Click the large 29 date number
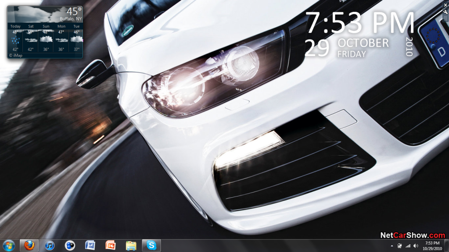The image size is (449, 252). point(317,48)
